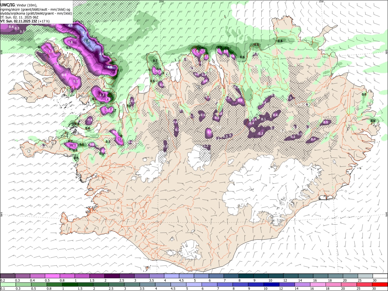Select upper legend swatch between 14 and 16
388x291 pixels.
pos(306,276)
